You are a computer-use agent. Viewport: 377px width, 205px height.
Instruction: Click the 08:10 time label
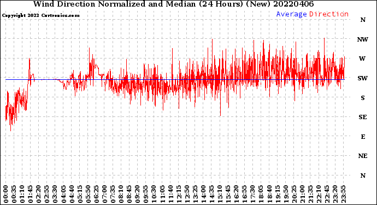tap(121, 194)
